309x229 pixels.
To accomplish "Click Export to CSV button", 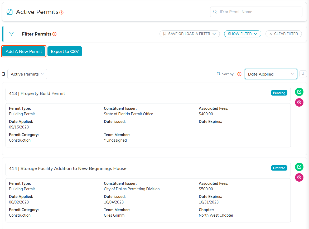I will pyautogui.click(x=65, y=51).
